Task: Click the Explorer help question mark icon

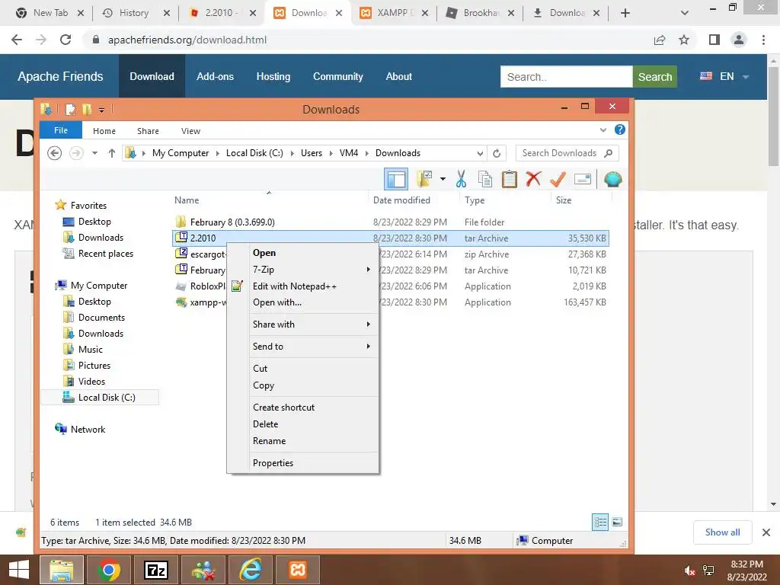Action: (620, 129)
